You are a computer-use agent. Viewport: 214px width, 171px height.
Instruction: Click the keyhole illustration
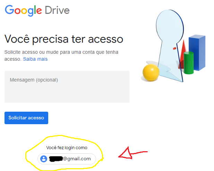[x=170, y=46]
